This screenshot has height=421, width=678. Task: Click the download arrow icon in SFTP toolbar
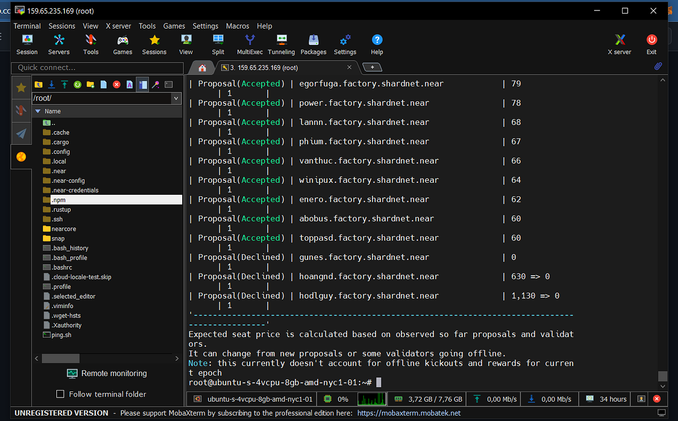click(51, 85)
